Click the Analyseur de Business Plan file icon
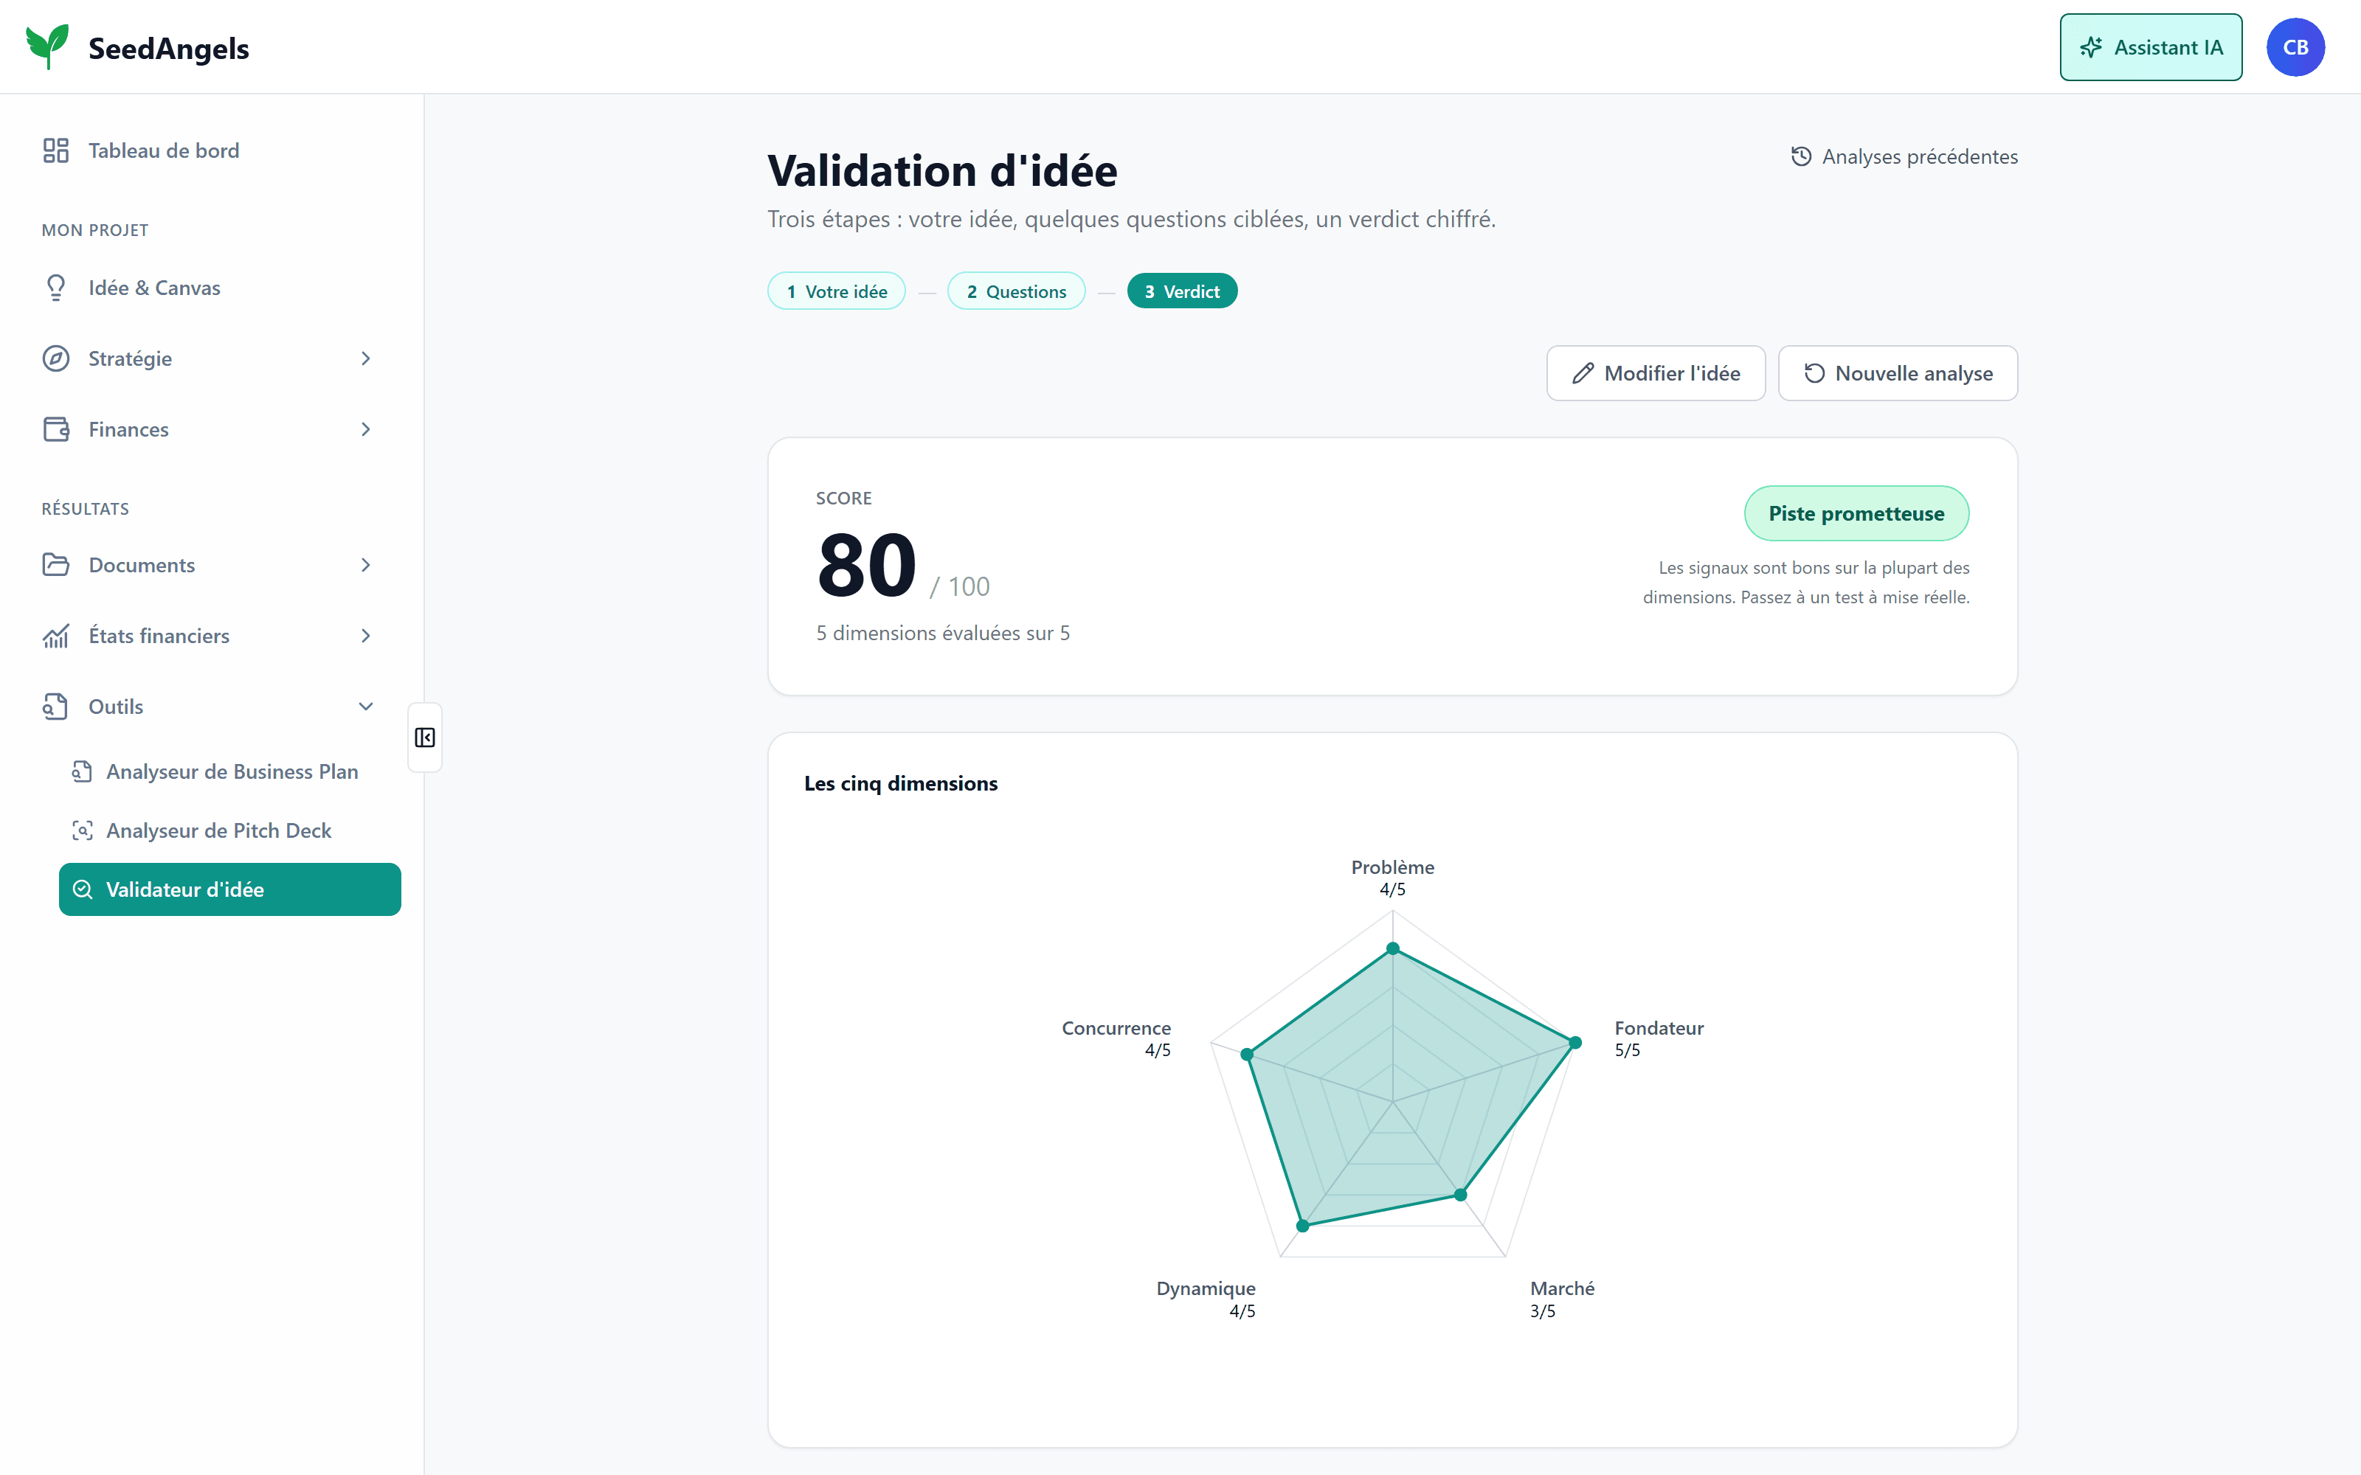Screen dimensions: 2361x1475 coord(83,771)
